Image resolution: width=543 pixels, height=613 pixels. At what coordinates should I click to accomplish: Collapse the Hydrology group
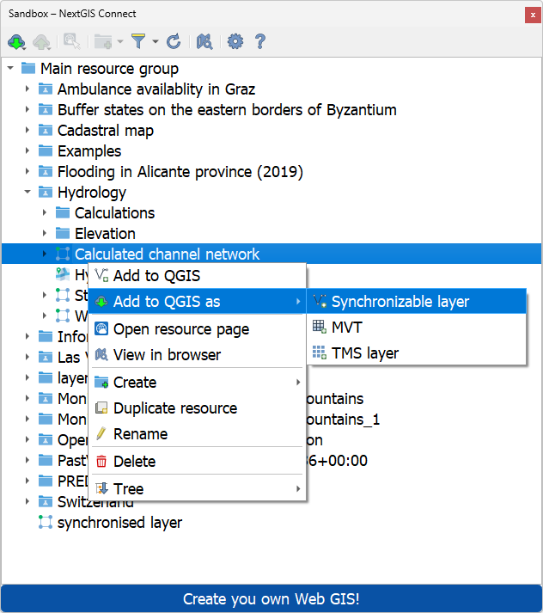coord(27,192)
